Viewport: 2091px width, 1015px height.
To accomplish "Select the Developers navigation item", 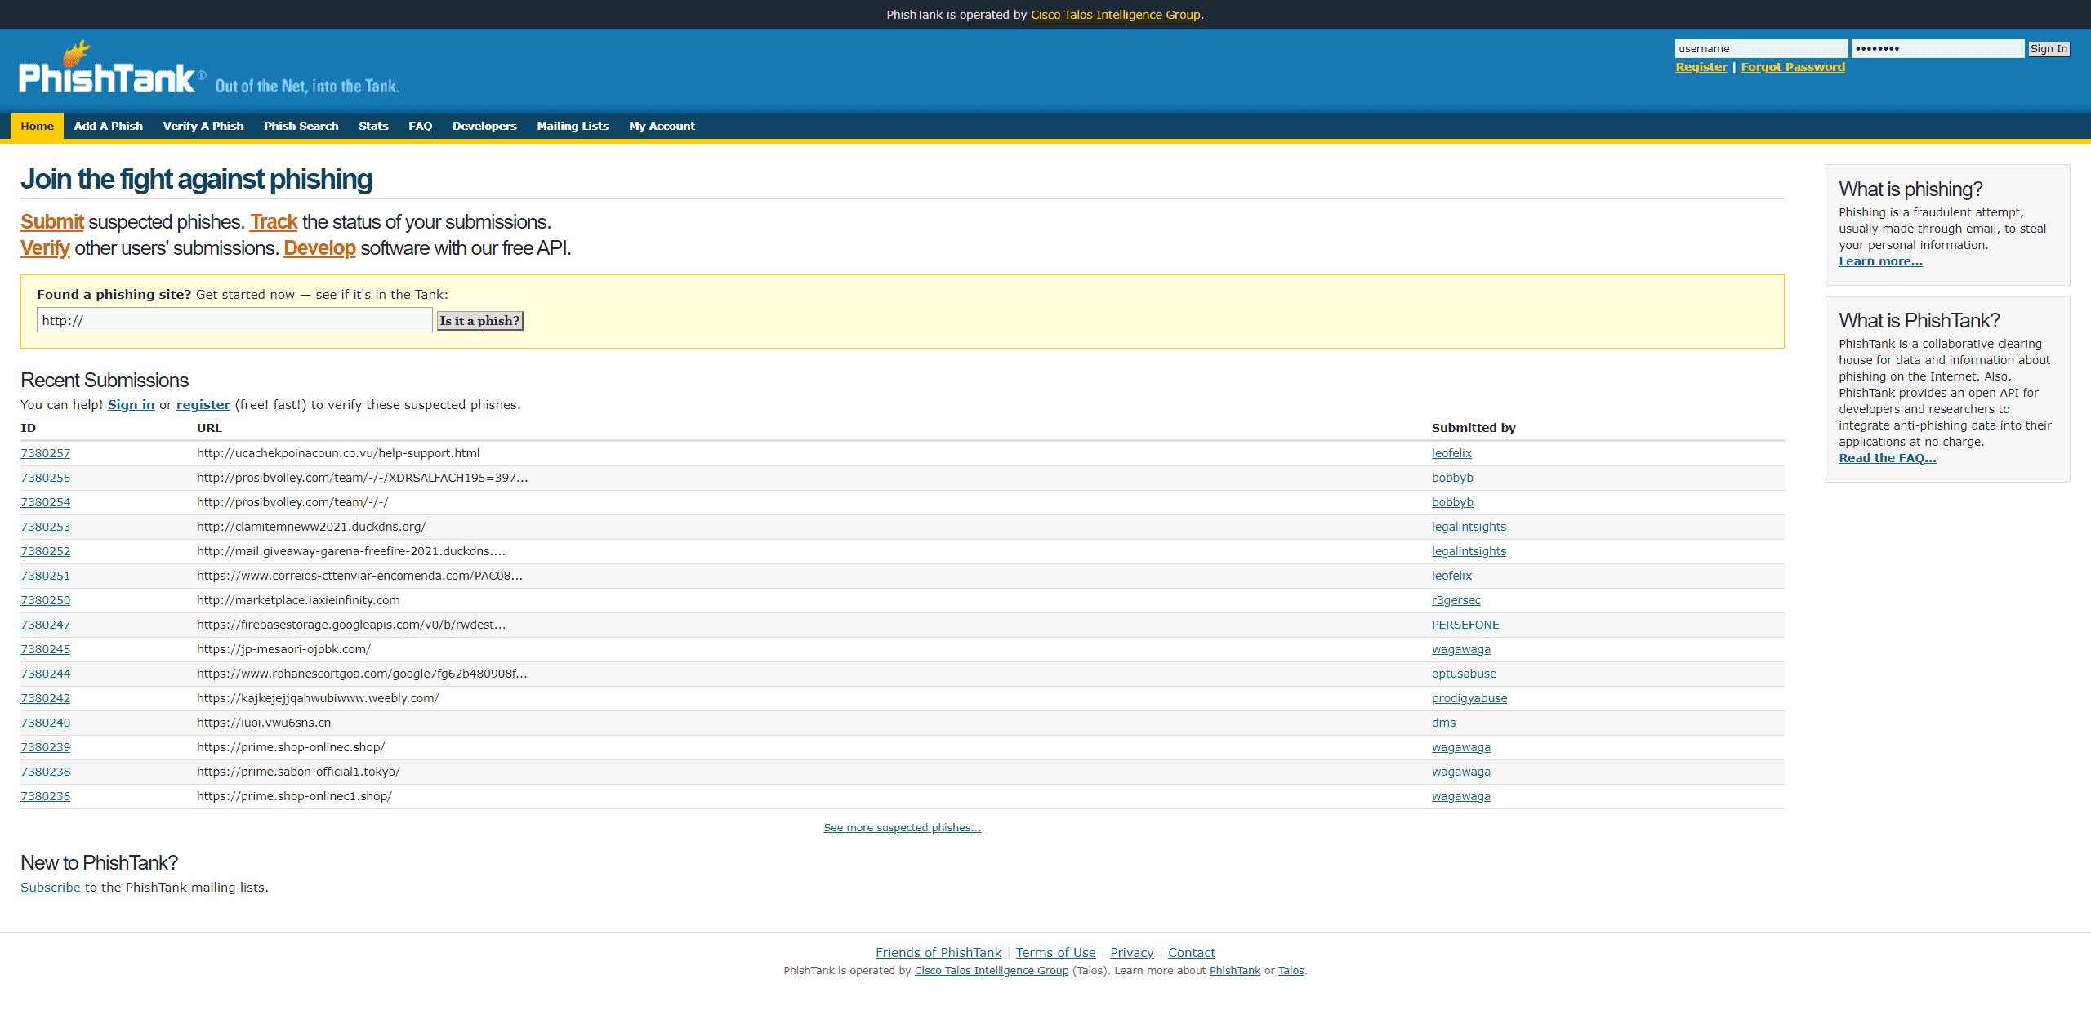I will [484, 126].
